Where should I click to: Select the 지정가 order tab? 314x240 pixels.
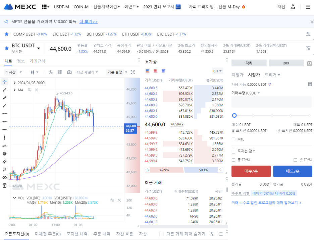click(237, 75)
